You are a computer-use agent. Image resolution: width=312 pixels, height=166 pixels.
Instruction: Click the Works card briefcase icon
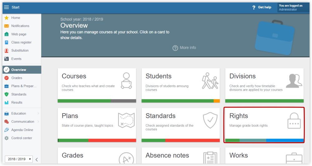(294, 158)
